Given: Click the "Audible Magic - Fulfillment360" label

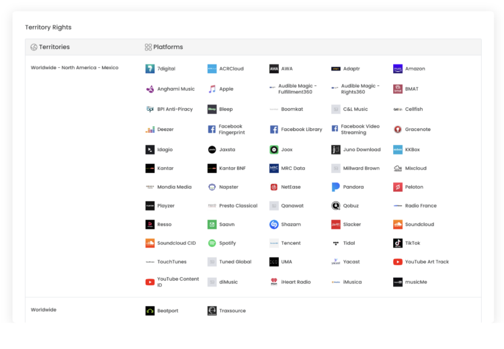Looking at the screenshot, I should [x=297, y=89].
